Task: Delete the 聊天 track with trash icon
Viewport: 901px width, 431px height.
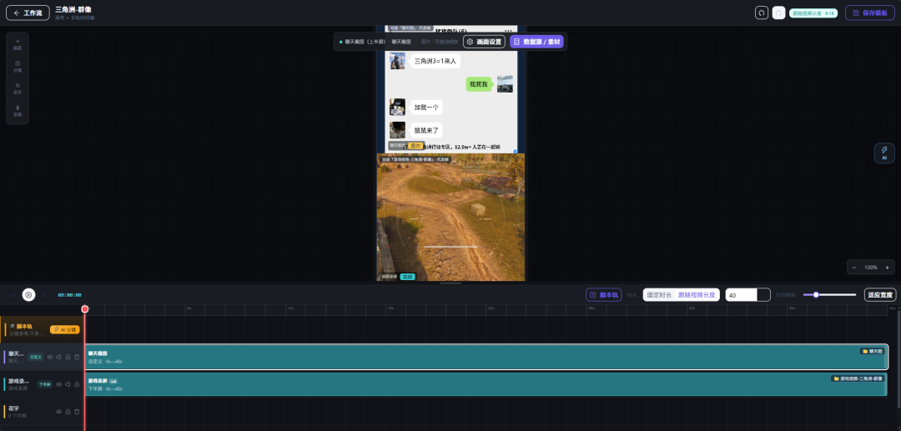Action: click(77, 357)
